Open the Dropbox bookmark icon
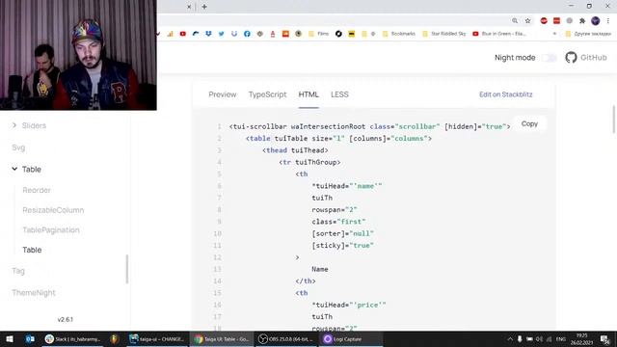This screenshot has height=347, width=617. tap(208, 34)
